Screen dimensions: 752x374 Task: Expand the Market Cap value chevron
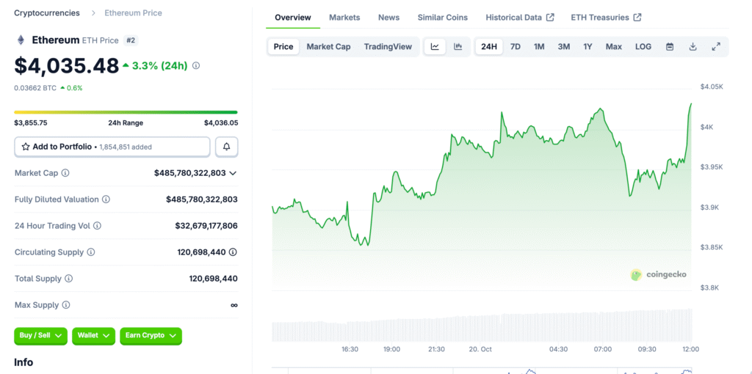pyautogui.click(x=233, y=173)
